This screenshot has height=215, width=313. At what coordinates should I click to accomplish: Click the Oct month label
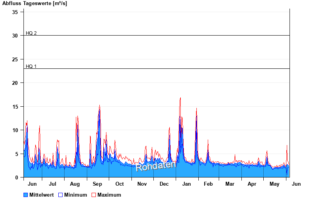click(119, 184)
